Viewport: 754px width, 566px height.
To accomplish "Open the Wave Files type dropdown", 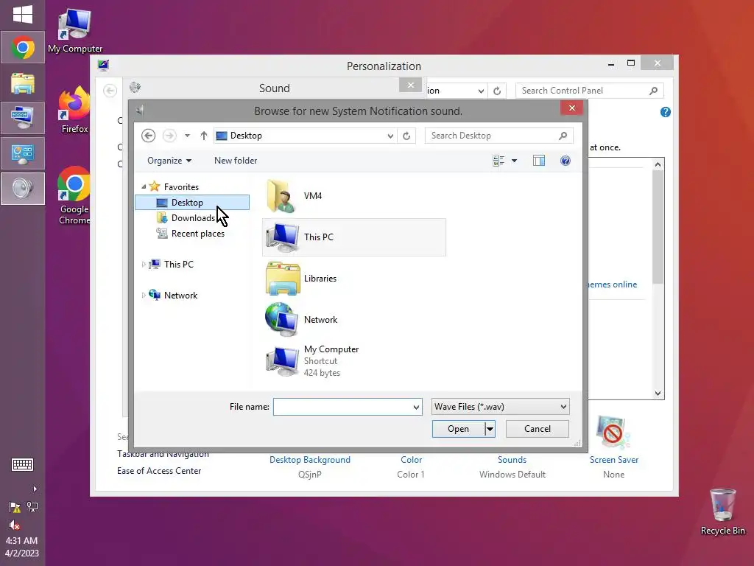I will 500,407.
